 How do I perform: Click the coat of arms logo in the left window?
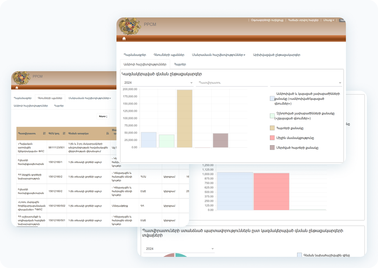(21, 78)
